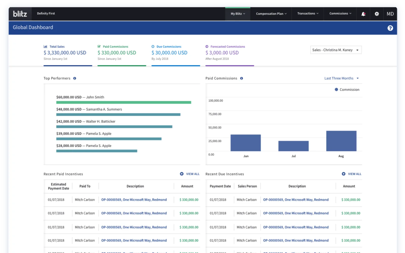This screenshot has width=405, height=253.
Task: Open the MD user profile
Action: (x=390, y=14)
